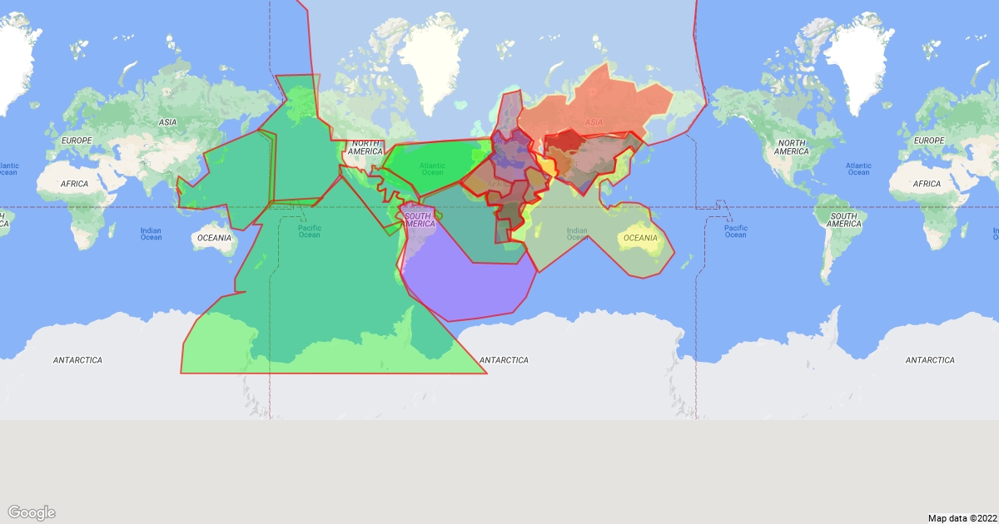Select the teal polygon between South America and Africa
Viewport: 999px width, 524px height.
click(x=466, y=225)
